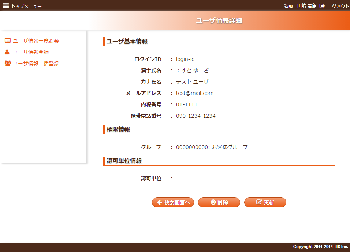Viewport: 350px width, 252px height.
Task: Open ユーザ情報登録 in sidebar
Action: pyautogui.click(x=31, y=52)
